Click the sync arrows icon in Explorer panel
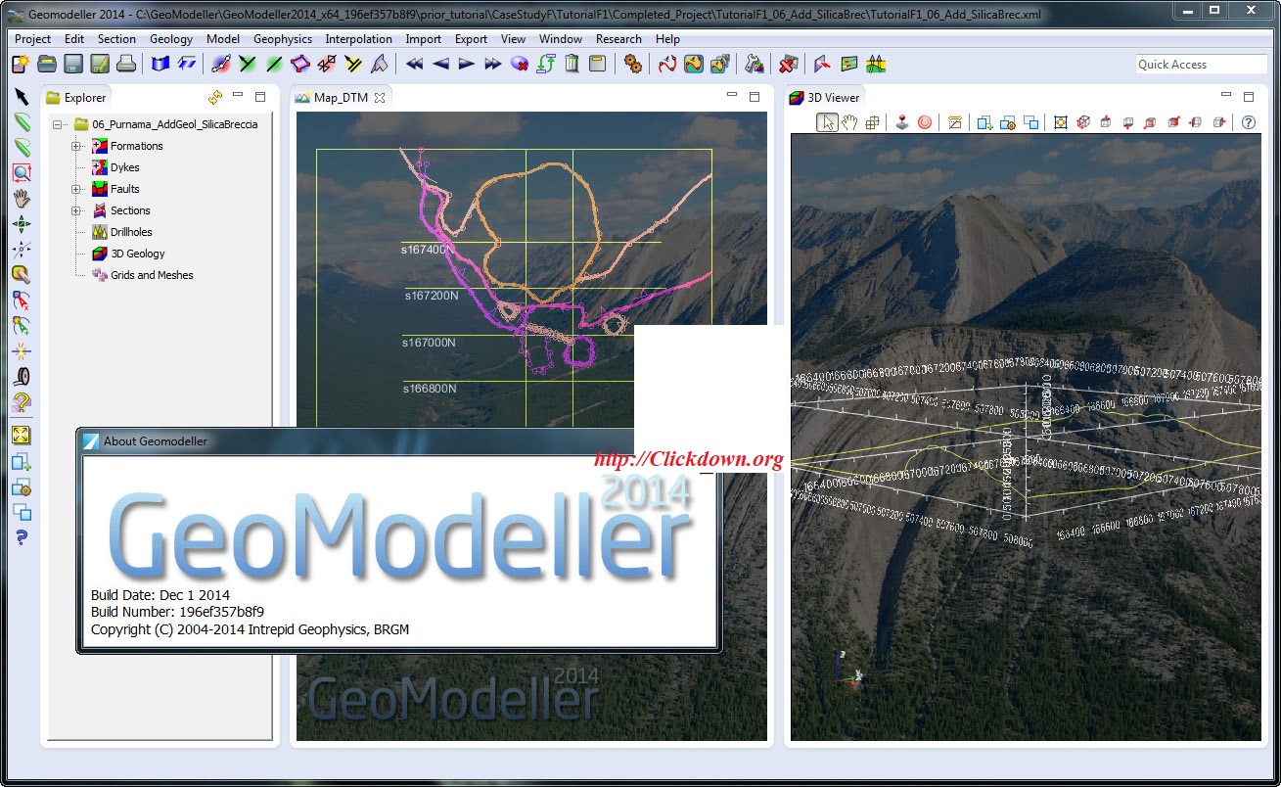Image resolution: width=1281 pixels, height=787 pixels. click(215, 97)
